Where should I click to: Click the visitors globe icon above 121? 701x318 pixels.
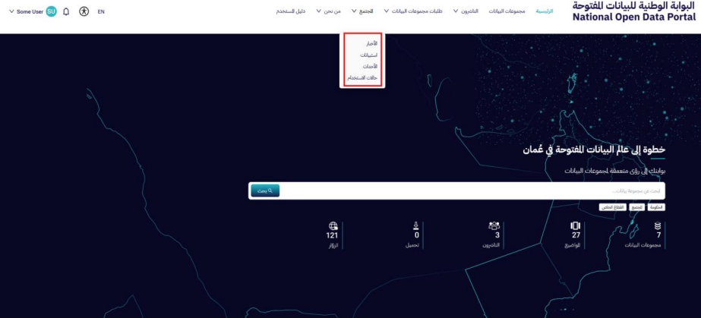(333, 226)
